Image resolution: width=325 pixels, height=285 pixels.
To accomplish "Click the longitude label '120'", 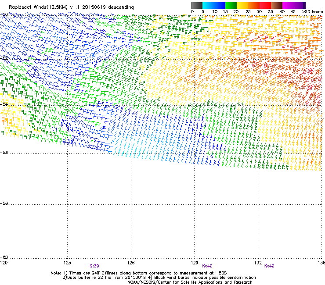I will [4, 263].
